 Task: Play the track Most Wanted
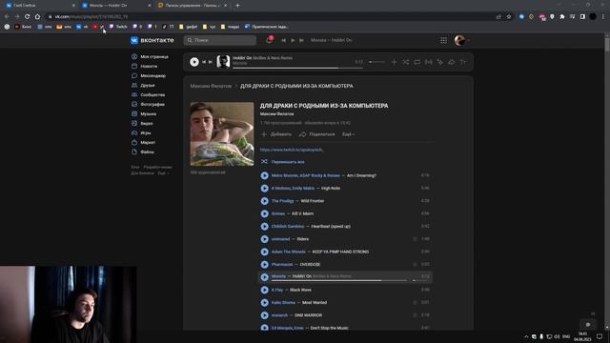pos(265,303)
